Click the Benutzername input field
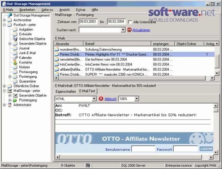The height and width of the screenshot is (169, 222). pos(143,149)
